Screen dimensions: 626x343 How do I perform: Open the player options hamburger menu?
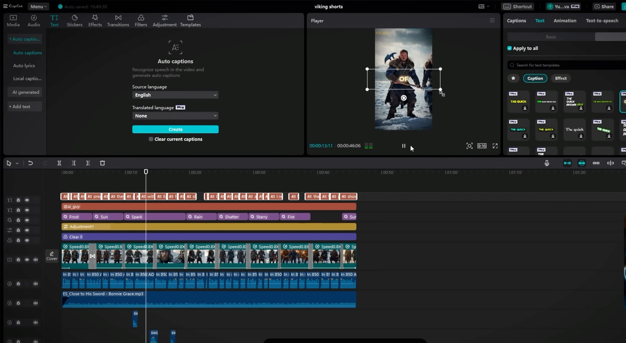click(492, 20)
